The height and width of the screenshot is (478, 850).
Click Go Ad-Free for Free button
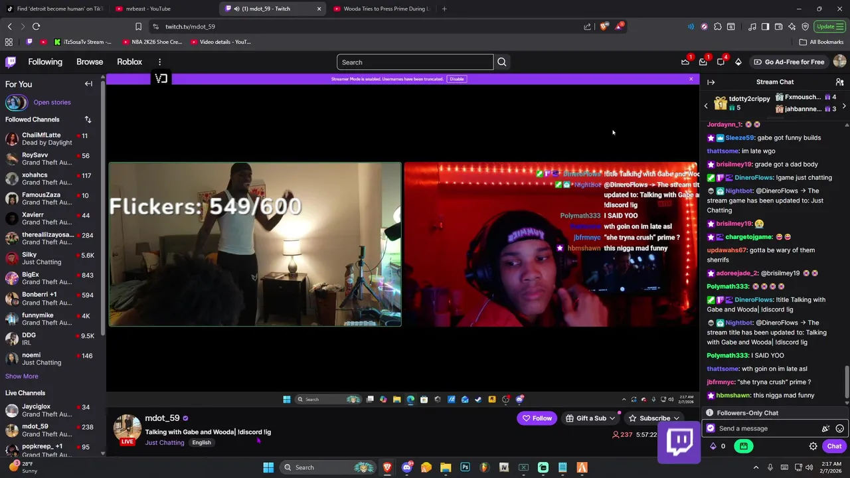pos(789,62)
